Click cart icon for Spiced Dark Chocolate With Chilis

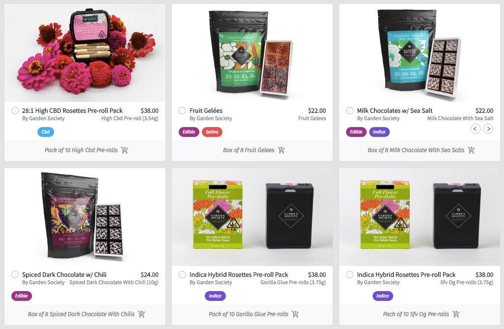pos(141,314)
